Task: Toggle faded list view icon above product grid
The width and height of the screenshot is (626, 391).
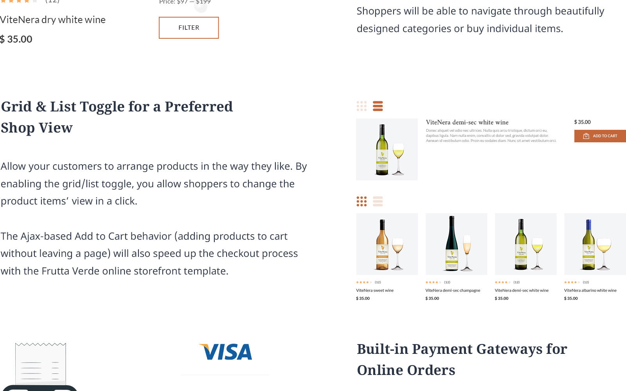Action: 378,201
